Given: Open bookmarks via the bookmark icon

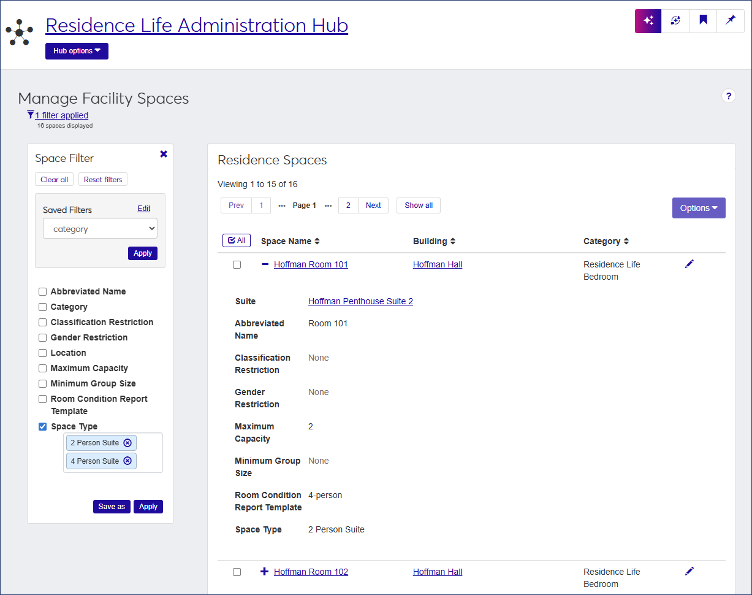Looking at the screenshot, I should tap(702, 21).
